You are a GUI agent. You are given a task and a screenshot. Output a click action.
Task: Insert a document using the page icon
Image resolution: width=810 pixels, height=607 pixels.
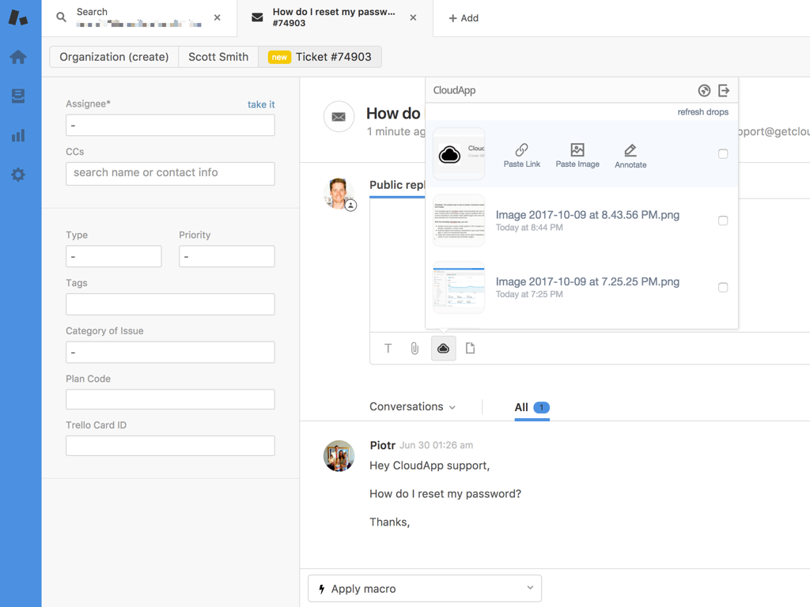471,348
